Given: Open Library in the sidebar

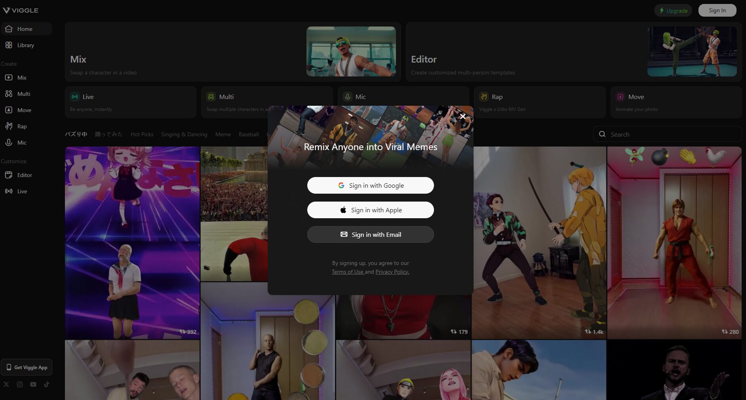Looking at the screenshot, I should tap(26, 45).
